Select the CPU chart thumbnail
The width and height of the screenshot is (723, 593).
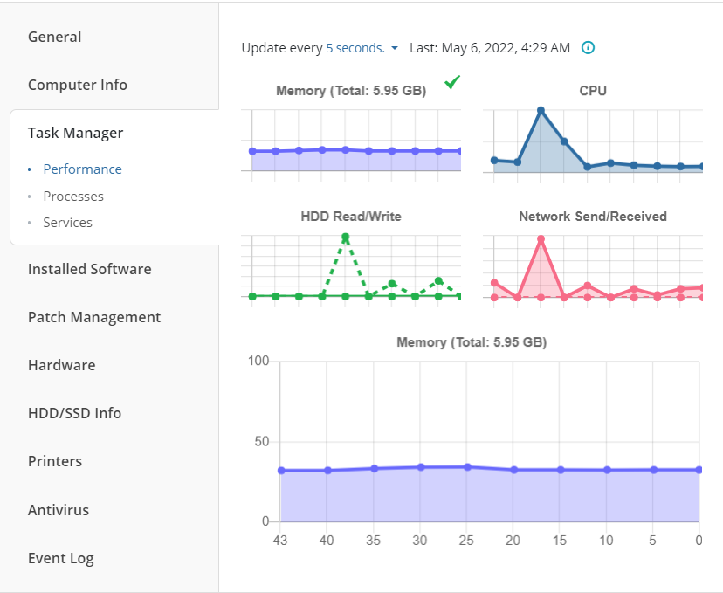[593, 134]
